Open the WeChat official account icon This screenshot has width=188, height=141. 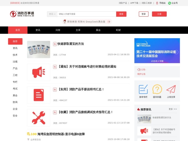click(170, 3)
